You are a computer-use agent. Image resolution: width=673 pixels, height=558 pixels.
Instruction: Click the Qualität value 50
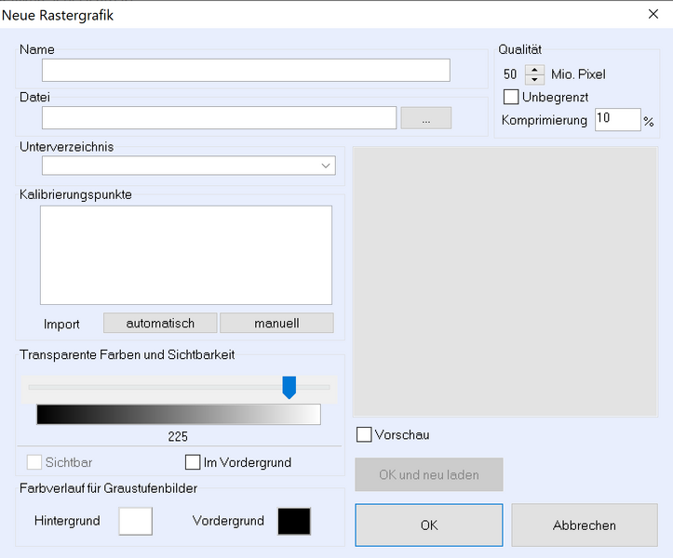coord(510,74)
